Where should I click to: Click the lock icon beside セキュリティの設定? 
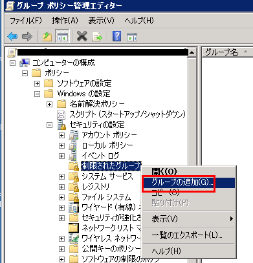coord(61,125)
